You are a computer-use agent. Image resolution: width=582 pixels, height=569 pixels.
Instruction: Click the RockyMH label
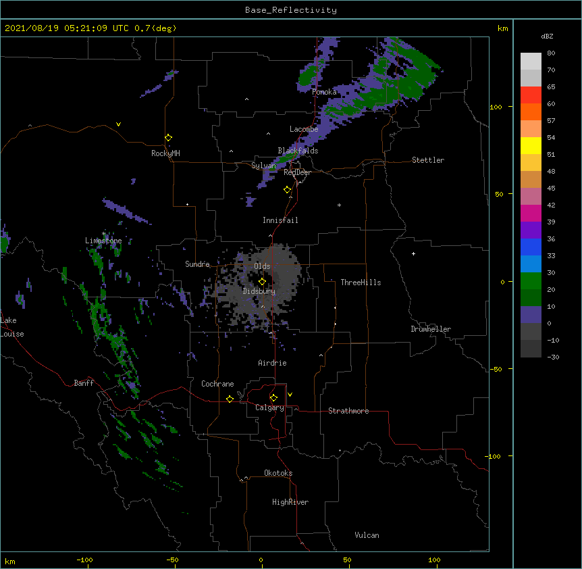165,153
